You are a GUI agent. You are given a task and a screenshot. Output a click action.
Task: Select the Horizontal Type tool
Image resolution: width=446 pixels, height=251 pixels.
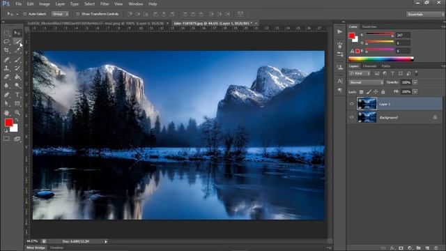17,95
